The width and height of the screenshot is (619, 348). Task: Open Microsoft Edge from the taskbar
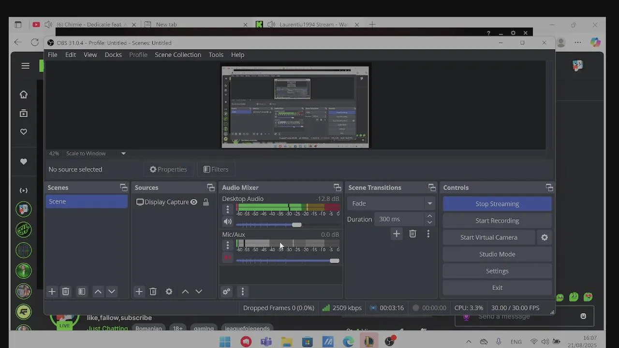348,342
